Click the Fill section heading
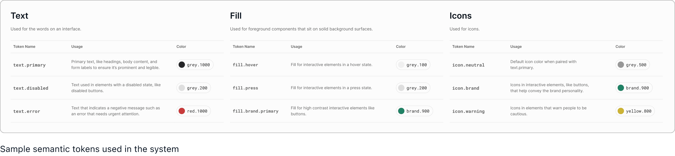 tap(236, 16)
